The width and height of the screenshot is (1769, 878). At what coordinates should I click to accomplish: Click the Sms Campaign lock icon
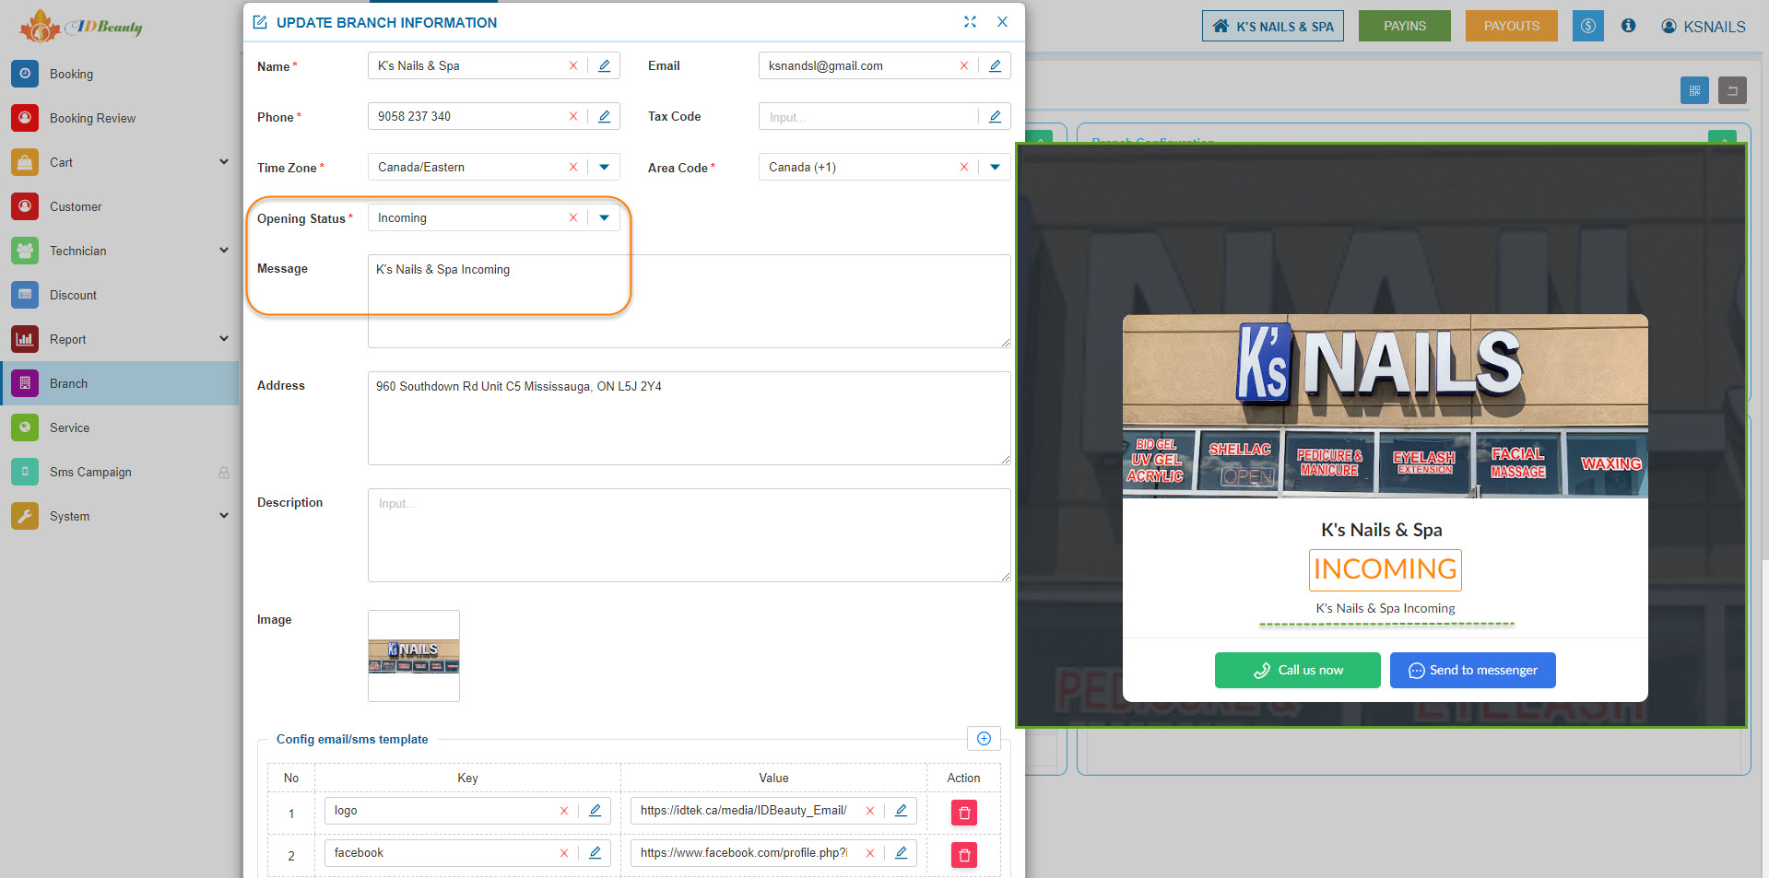tap(223, 472)
